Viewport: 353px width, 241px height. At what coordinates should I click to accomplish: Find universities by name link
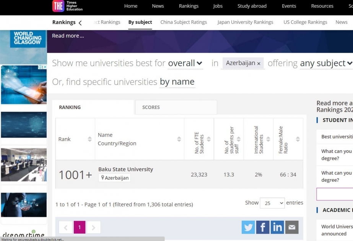click(x=177, y=82)
